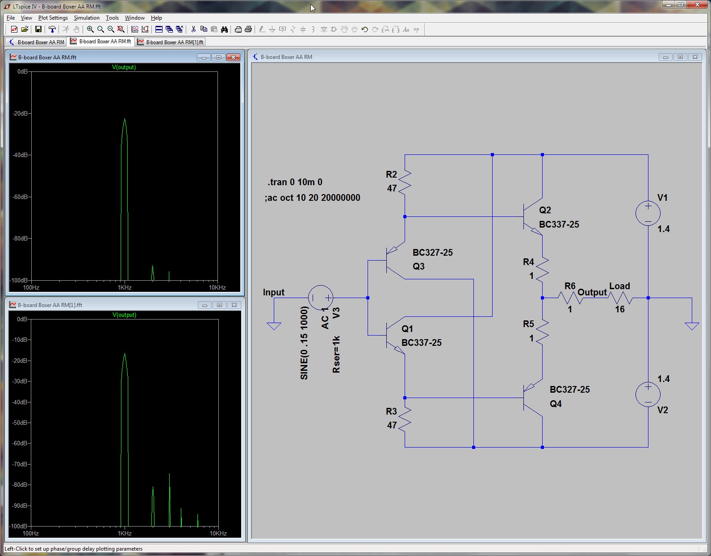Click the Label Net toolbar icon
Screen dimensions: 711x556
click(x=283, y=29)
